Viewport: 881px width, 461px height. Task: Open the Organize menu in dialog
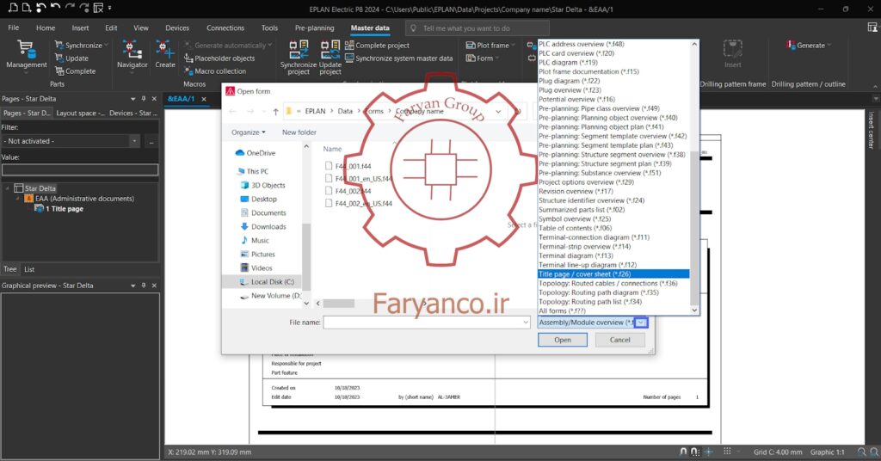pyautogui.click(x=249, y=132)
